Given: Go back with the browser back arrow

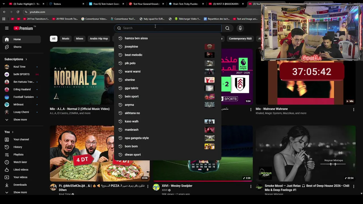Looking at the screenshot, I should coord(4,12).
